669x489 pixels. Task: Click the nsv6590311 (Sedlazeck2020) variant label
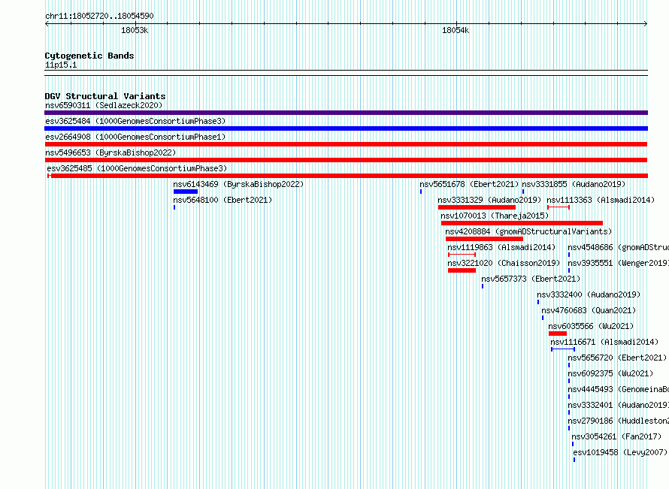(104, 105)
